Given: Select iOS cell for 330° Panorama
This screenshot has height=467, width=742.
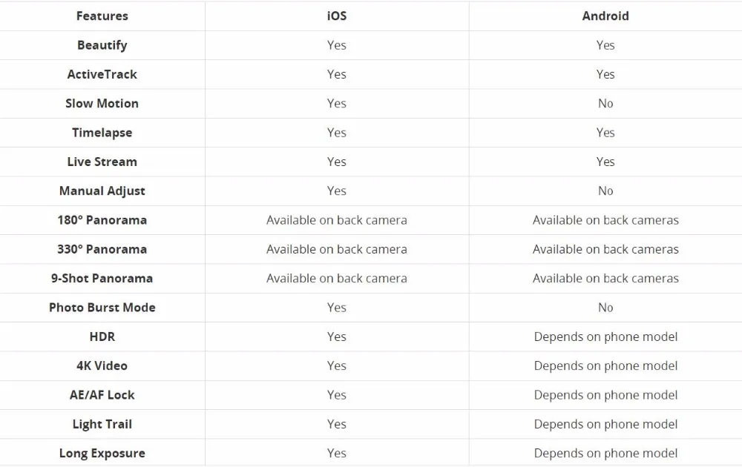Looking at the screenshot, I should pos(336,249).
